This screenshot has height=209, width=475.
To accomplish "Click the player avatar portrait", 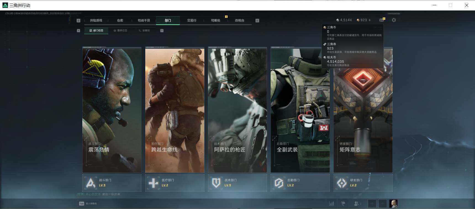I will [393, 203].
